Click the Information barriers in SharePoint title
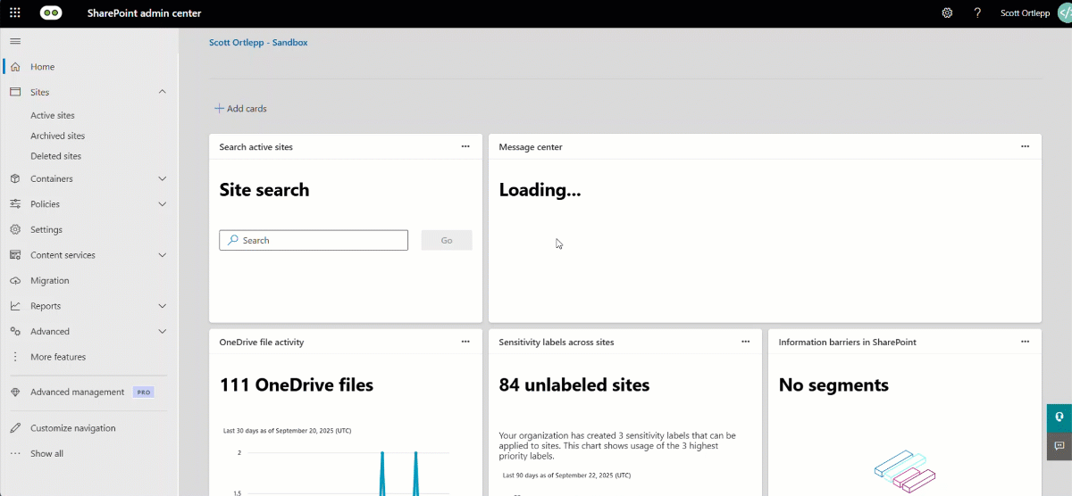Image resolution: width=1072 pixels, height=496 pixels. 848,342
